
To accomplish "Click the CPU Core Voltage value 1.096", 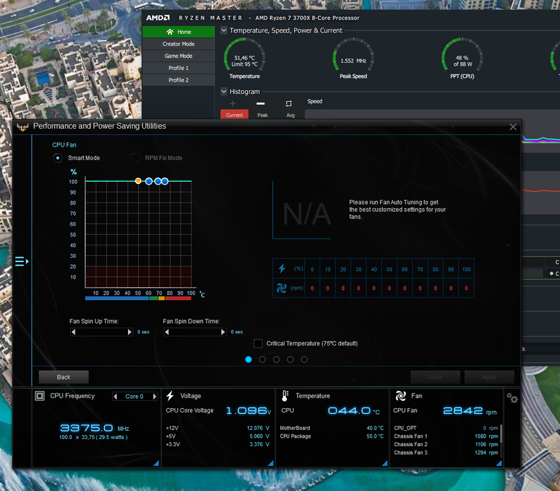I will coord(247,411).
